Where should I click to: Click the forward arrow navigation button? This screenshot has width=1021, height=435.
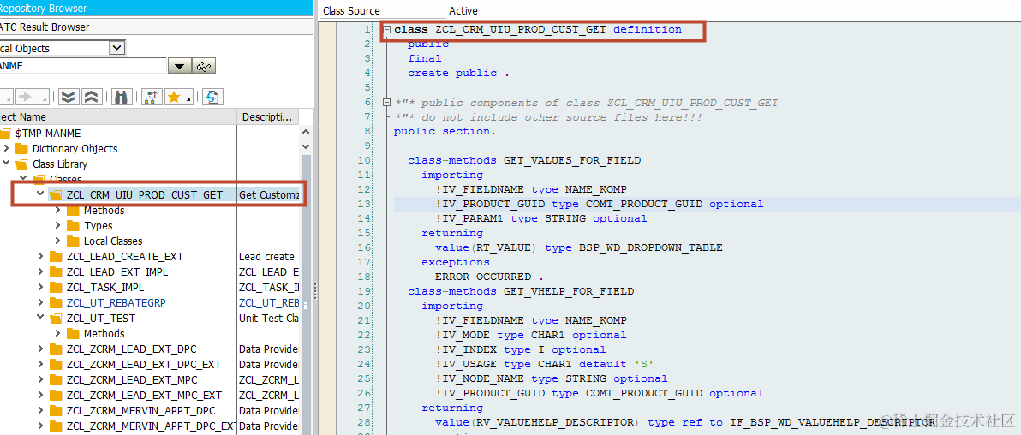pyautogui.click(x=31, y=97)
